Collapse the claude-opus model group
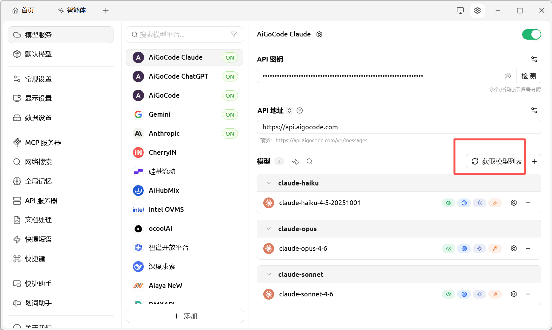Viewport: 552px width, 330px height. [269, 229]
